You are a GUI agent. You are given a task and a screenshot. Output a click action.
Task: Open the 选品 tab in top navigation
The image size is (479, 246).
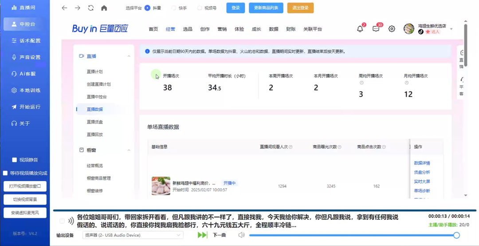188,29
